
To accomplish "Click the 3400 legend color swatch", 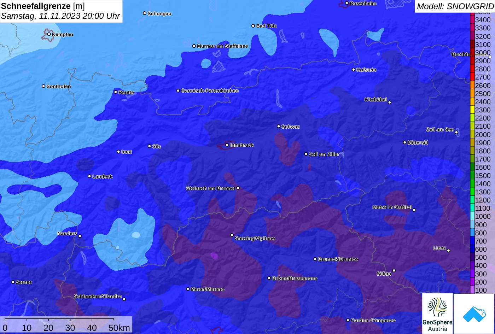I will click(x=472, y=20).
